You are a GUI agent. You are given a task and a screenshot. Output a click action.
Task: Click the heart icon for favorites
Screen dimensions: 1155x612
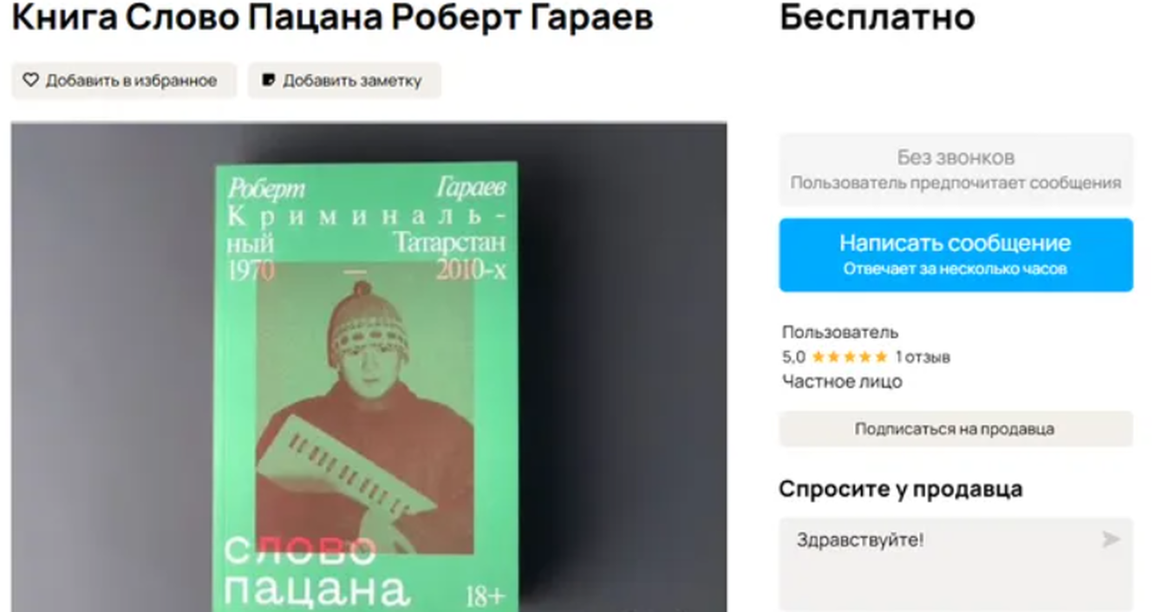31,81
